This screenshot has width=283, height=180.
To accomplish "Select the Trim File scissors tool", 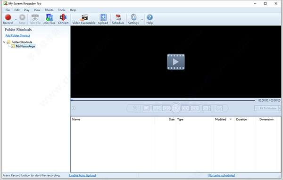I will 35,19.
